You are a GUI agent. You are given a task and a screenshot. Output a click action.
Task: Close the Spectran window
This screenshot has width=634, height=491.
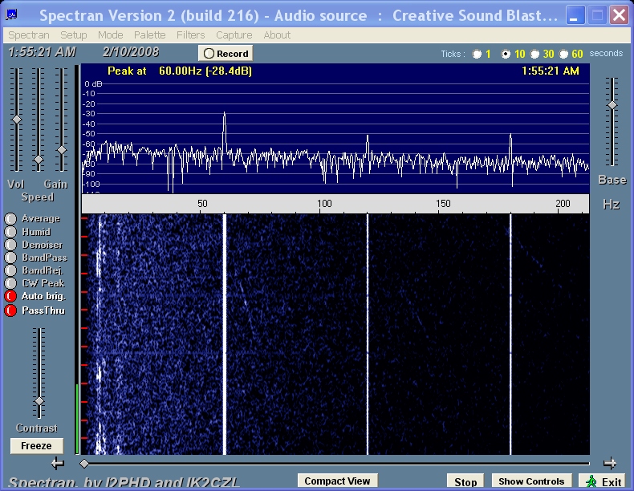(x=619, y=15)
